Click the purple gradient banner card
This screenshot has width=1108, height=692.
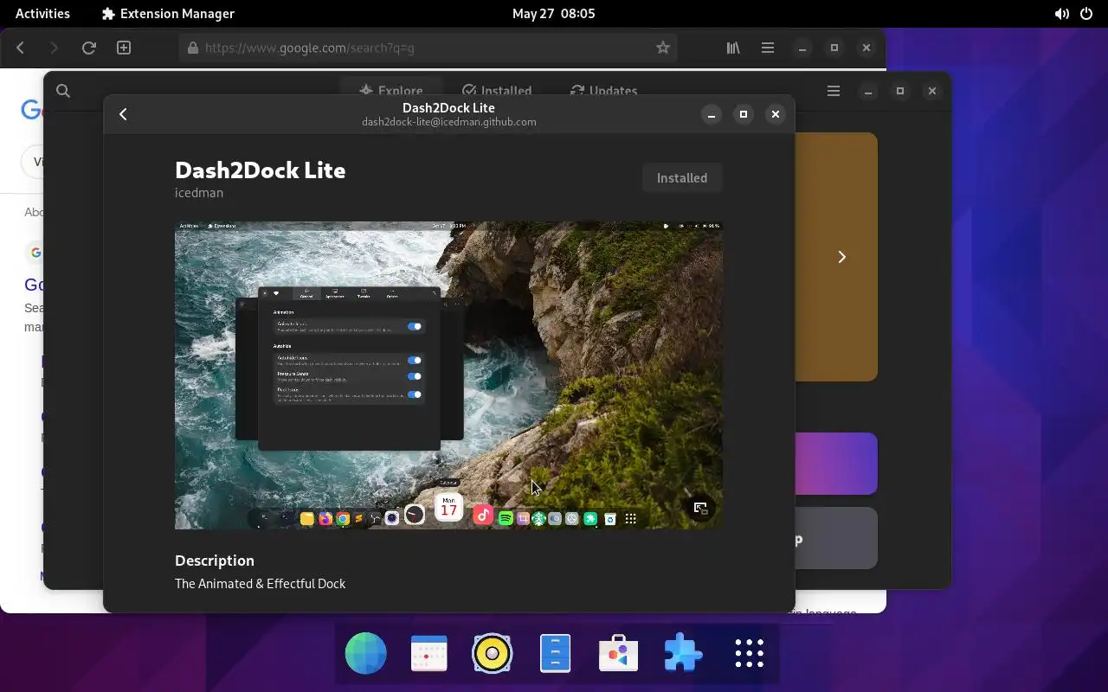point(836,464)
